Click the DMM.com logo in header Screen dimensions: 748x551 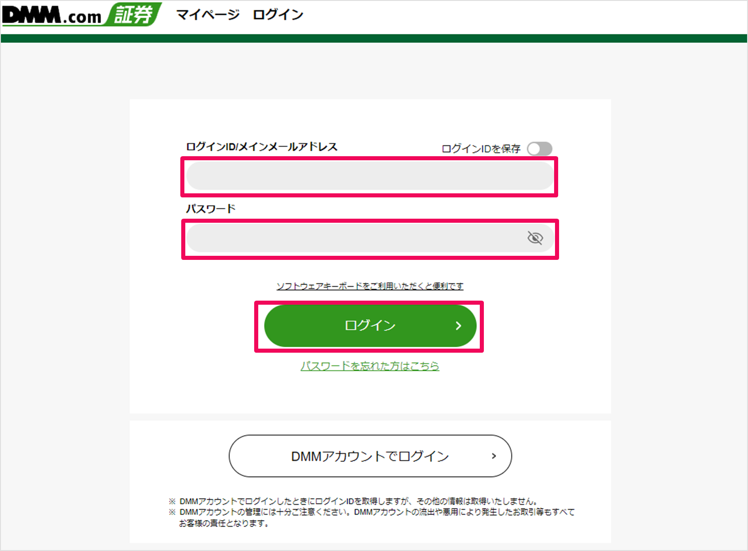coord(52,15)
